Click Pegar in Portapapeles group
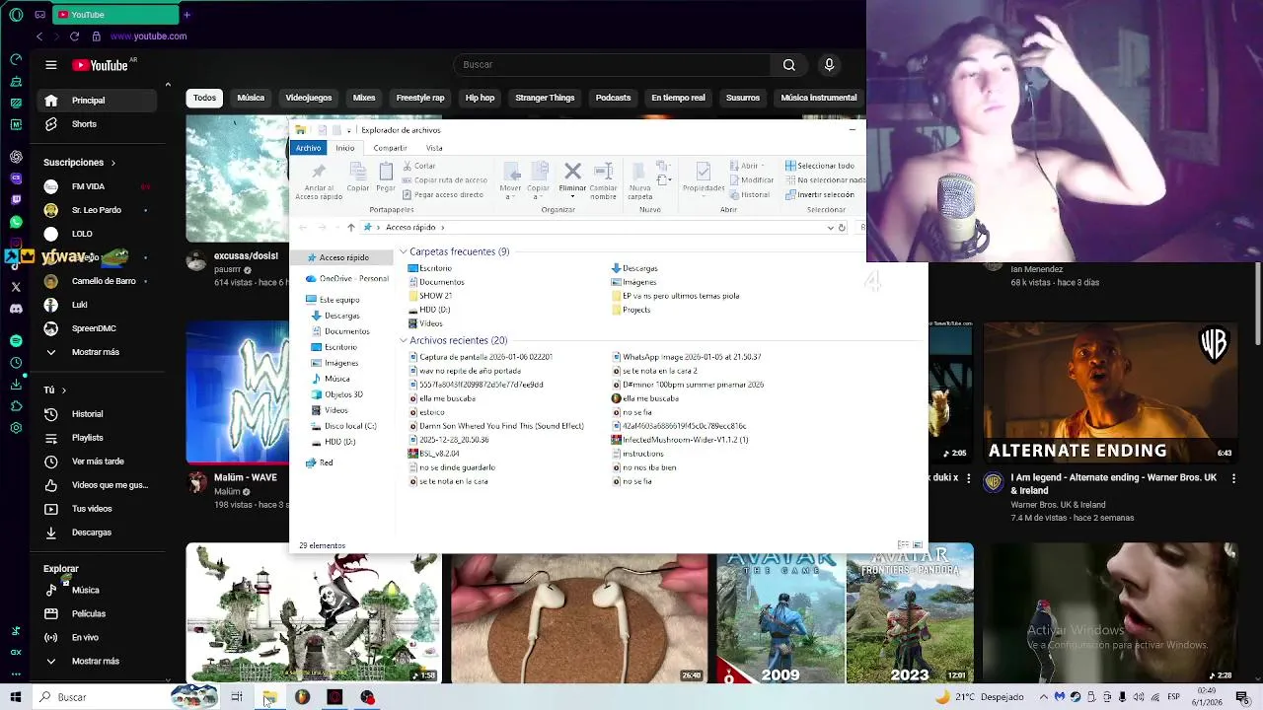 pyautogui.click(x=386, y=177)
